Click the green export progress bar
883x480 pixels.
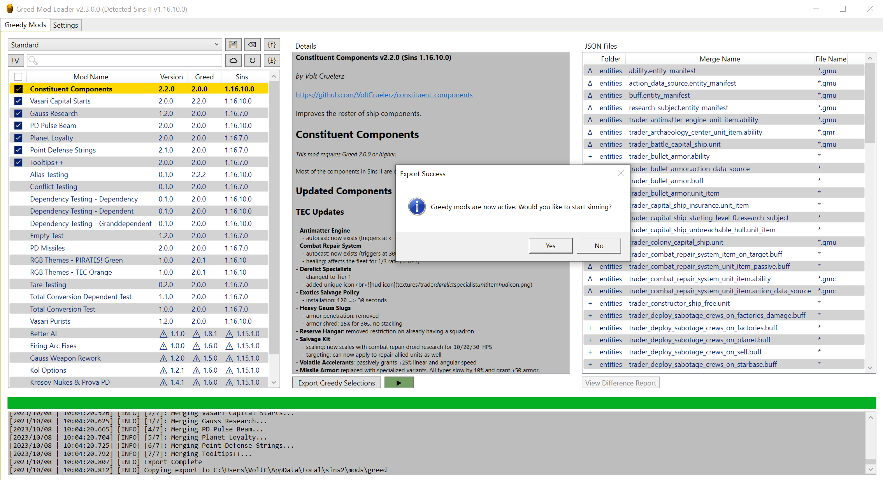point(442,403)
